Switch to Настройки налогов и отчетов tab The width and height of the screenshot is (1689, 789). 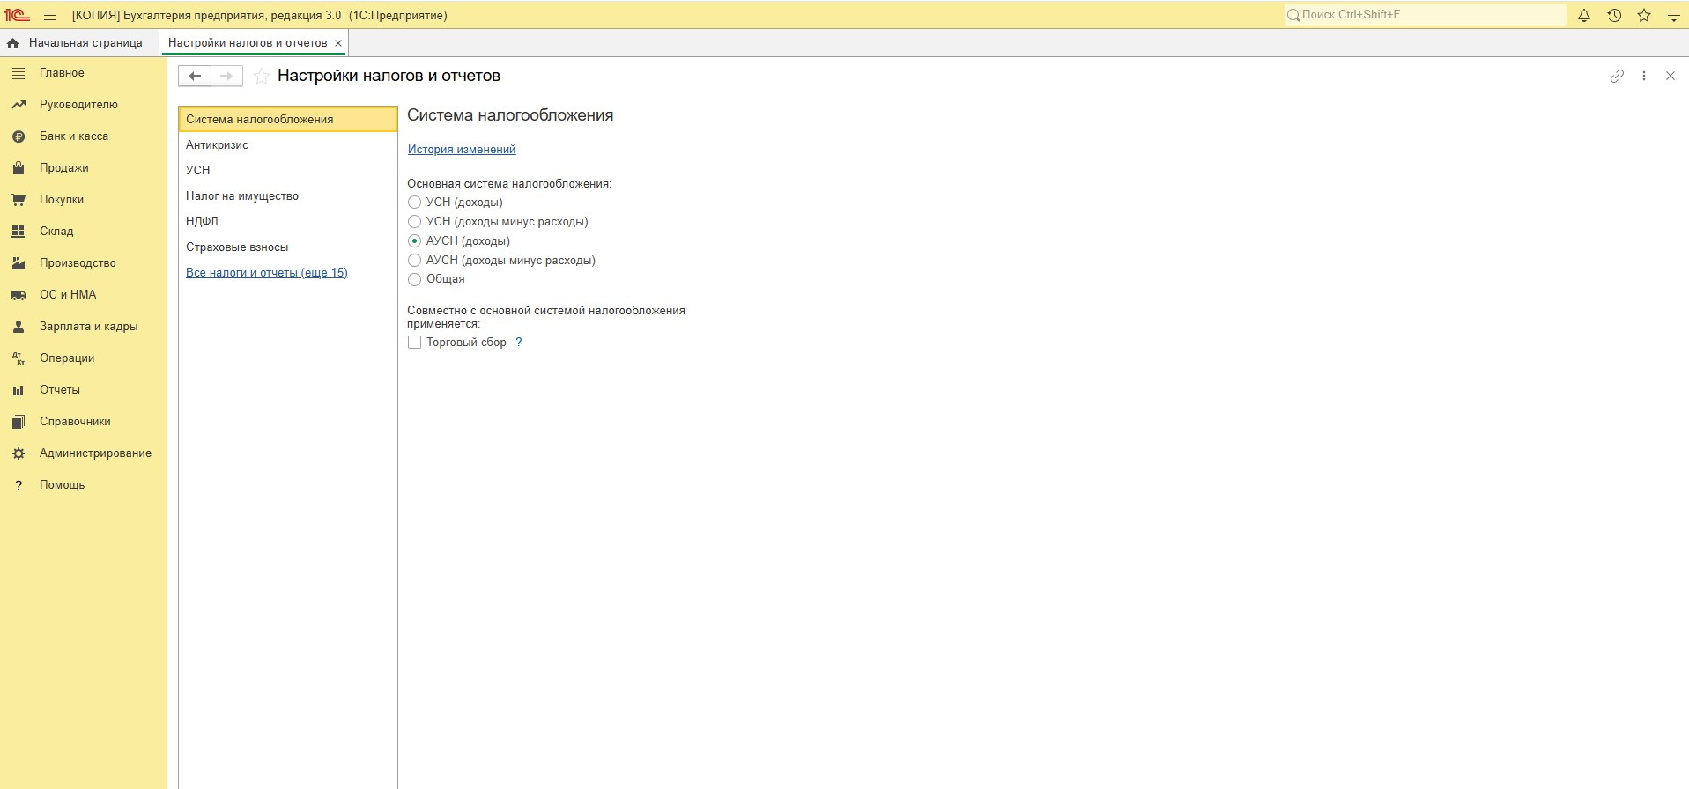point(248,42)
